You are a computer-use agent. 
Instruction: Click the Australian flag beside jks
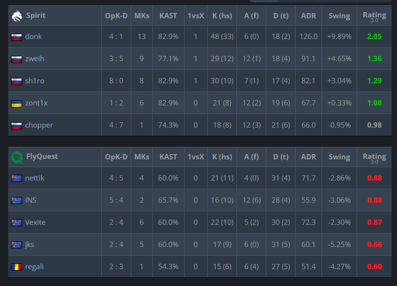click(x=16, y=245)
